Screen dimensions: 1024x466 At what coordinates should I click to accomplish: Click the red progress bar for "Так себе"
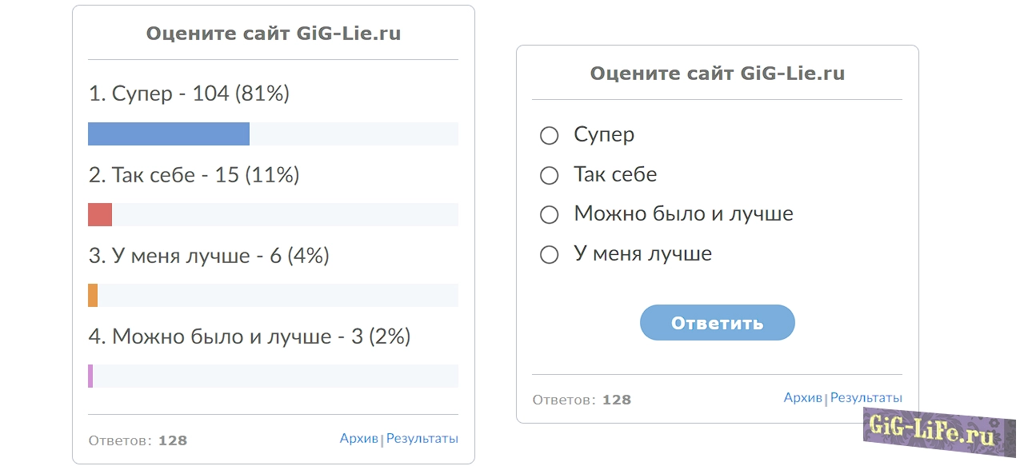[99, 214]
